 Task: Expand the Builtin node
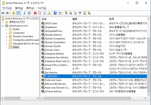(7, 29)
